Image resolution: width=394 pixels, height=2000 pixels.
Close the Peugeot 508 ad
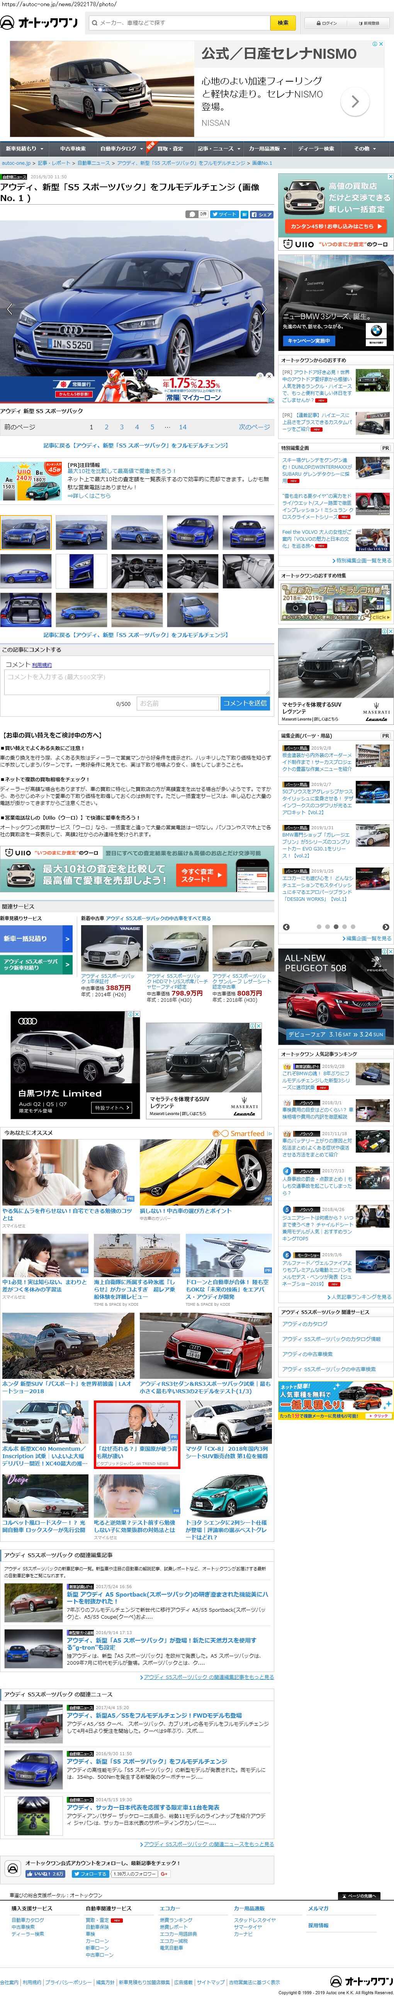point(390,951)
